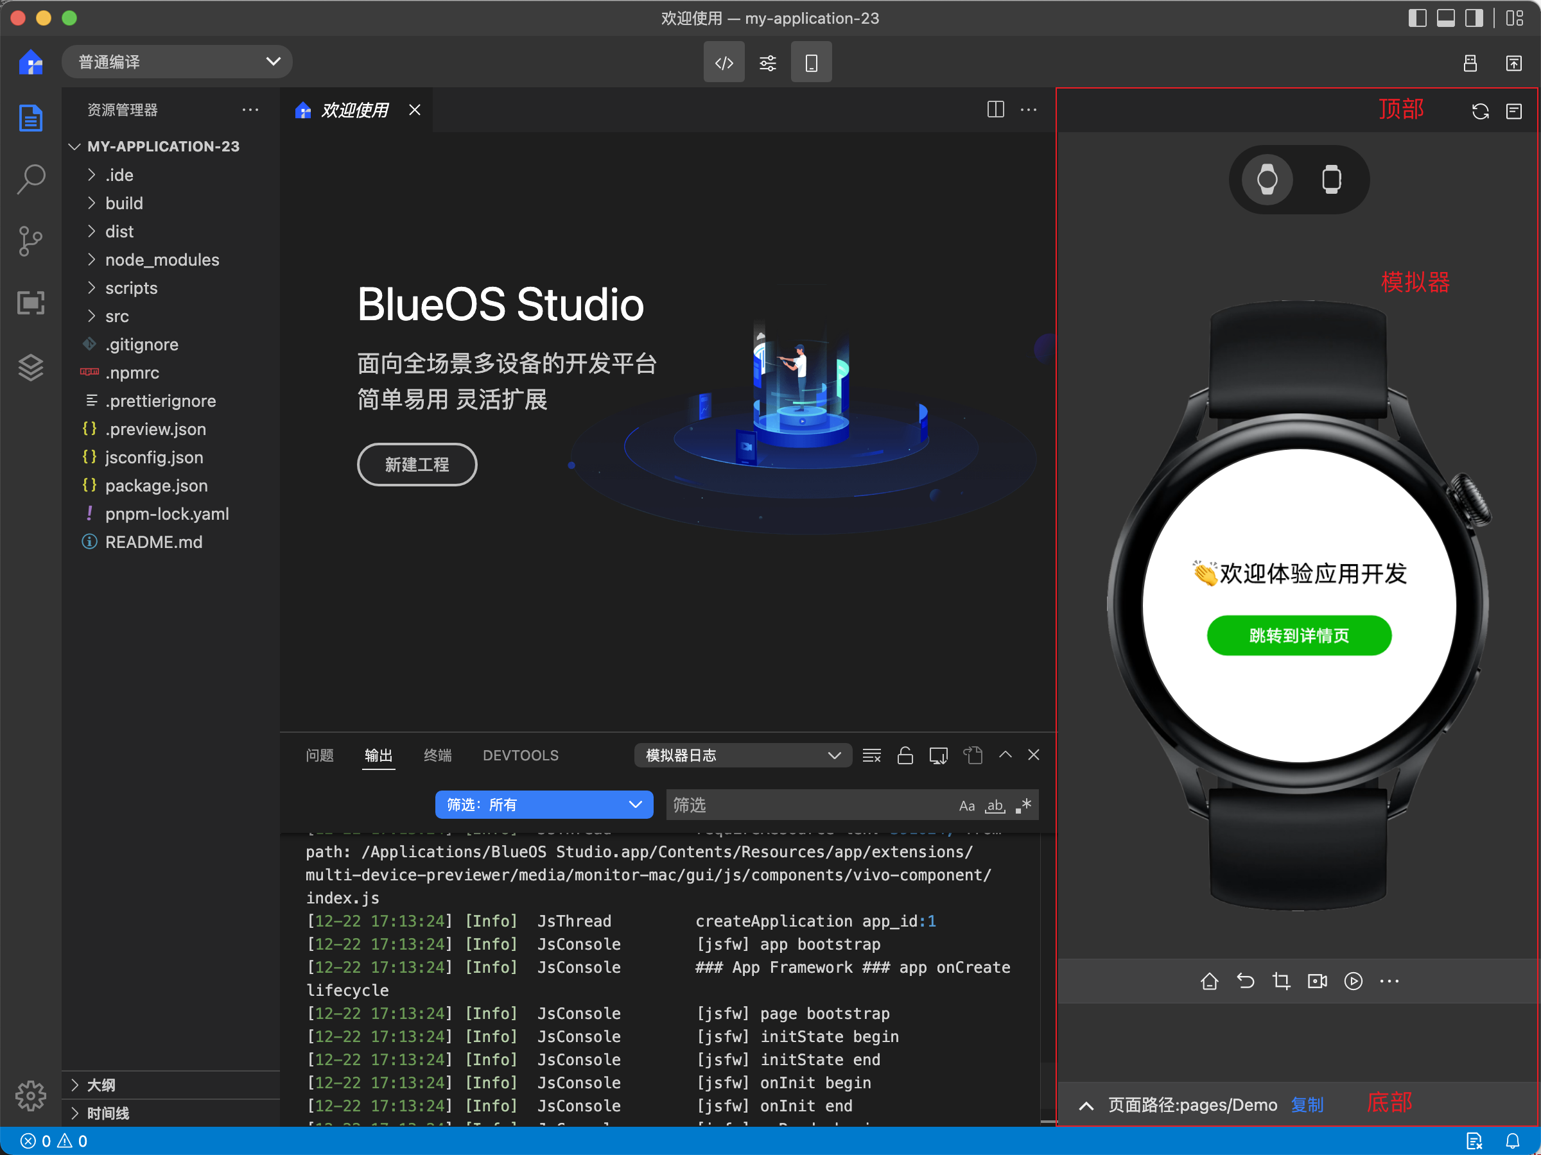
Task: Go to simulator home screen
Action: coord(1210,981)
